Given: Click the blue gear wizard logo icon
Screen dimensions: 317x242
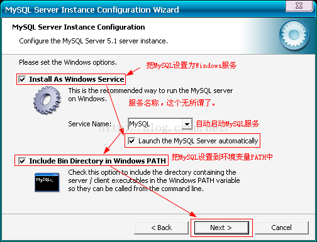Looking at the screenshot, I should tap(294, 35).
